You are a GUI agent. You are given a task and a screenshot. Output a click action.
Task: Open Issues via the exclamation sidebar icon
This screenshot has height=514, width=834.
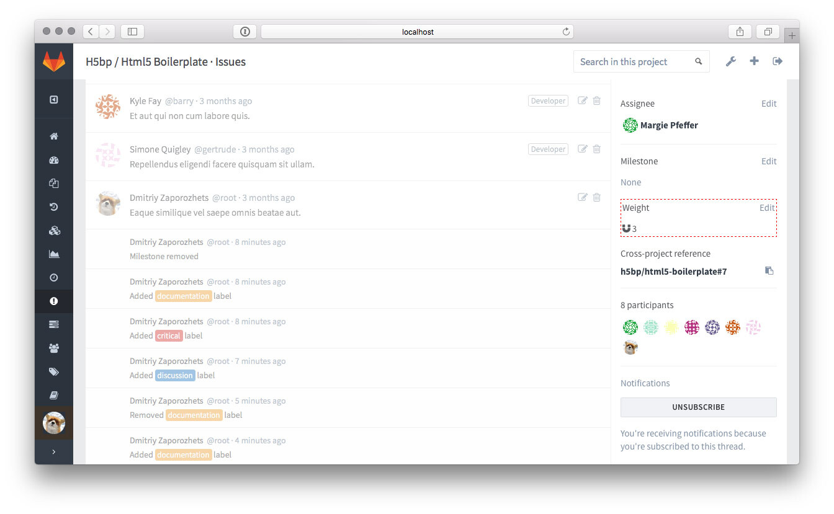pos(54,301)
